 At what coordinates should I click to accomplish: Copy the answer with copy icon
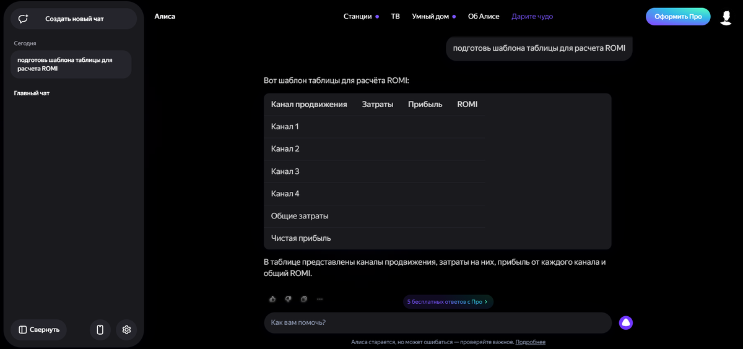point(303,299)
